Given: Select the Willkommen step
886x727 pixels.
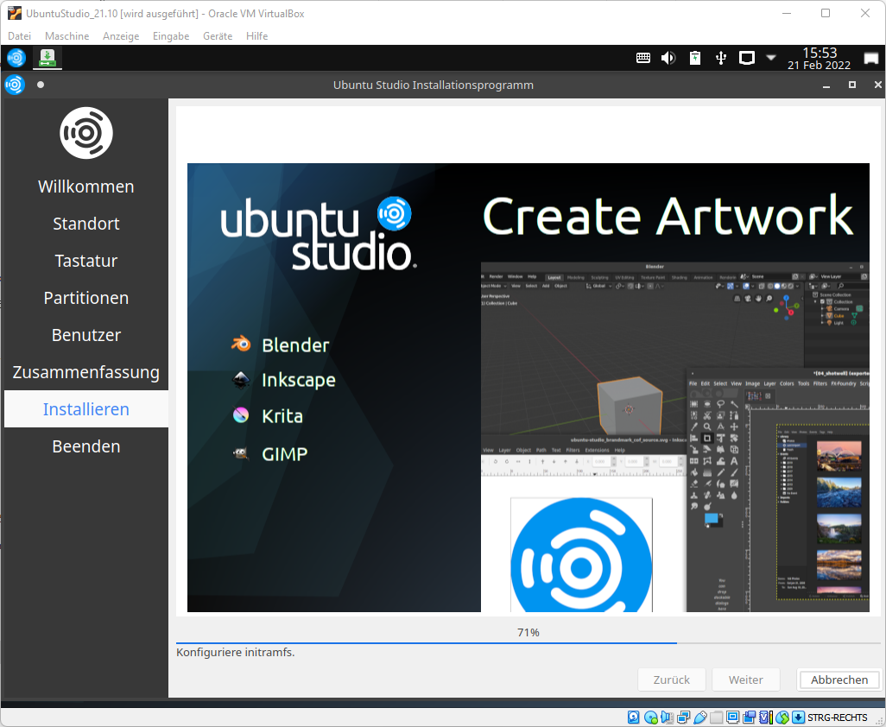Looking at the screenshot, I should click(85, 186).
